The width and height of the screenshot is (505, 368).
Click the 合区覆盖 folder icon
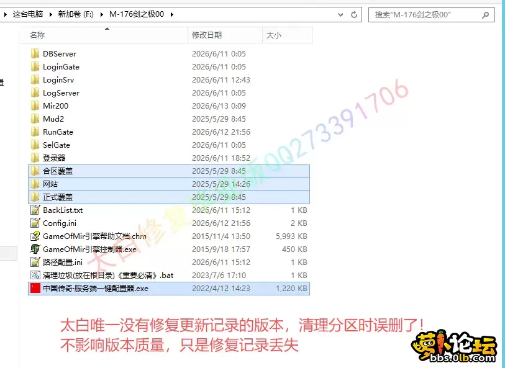click(35, 171)
